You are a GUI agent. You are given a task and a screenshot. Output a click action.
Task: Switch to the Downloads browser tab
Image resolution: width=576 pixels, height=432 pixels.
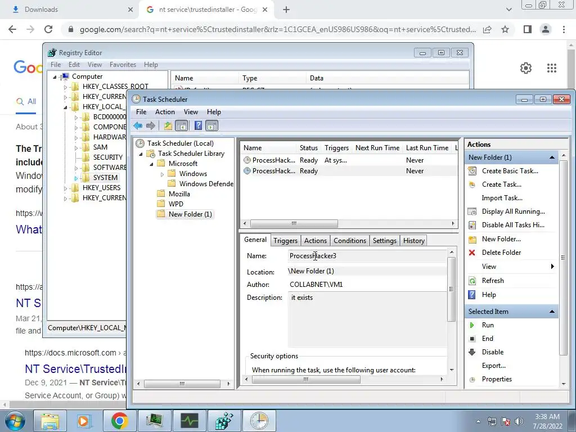point(71,10)
